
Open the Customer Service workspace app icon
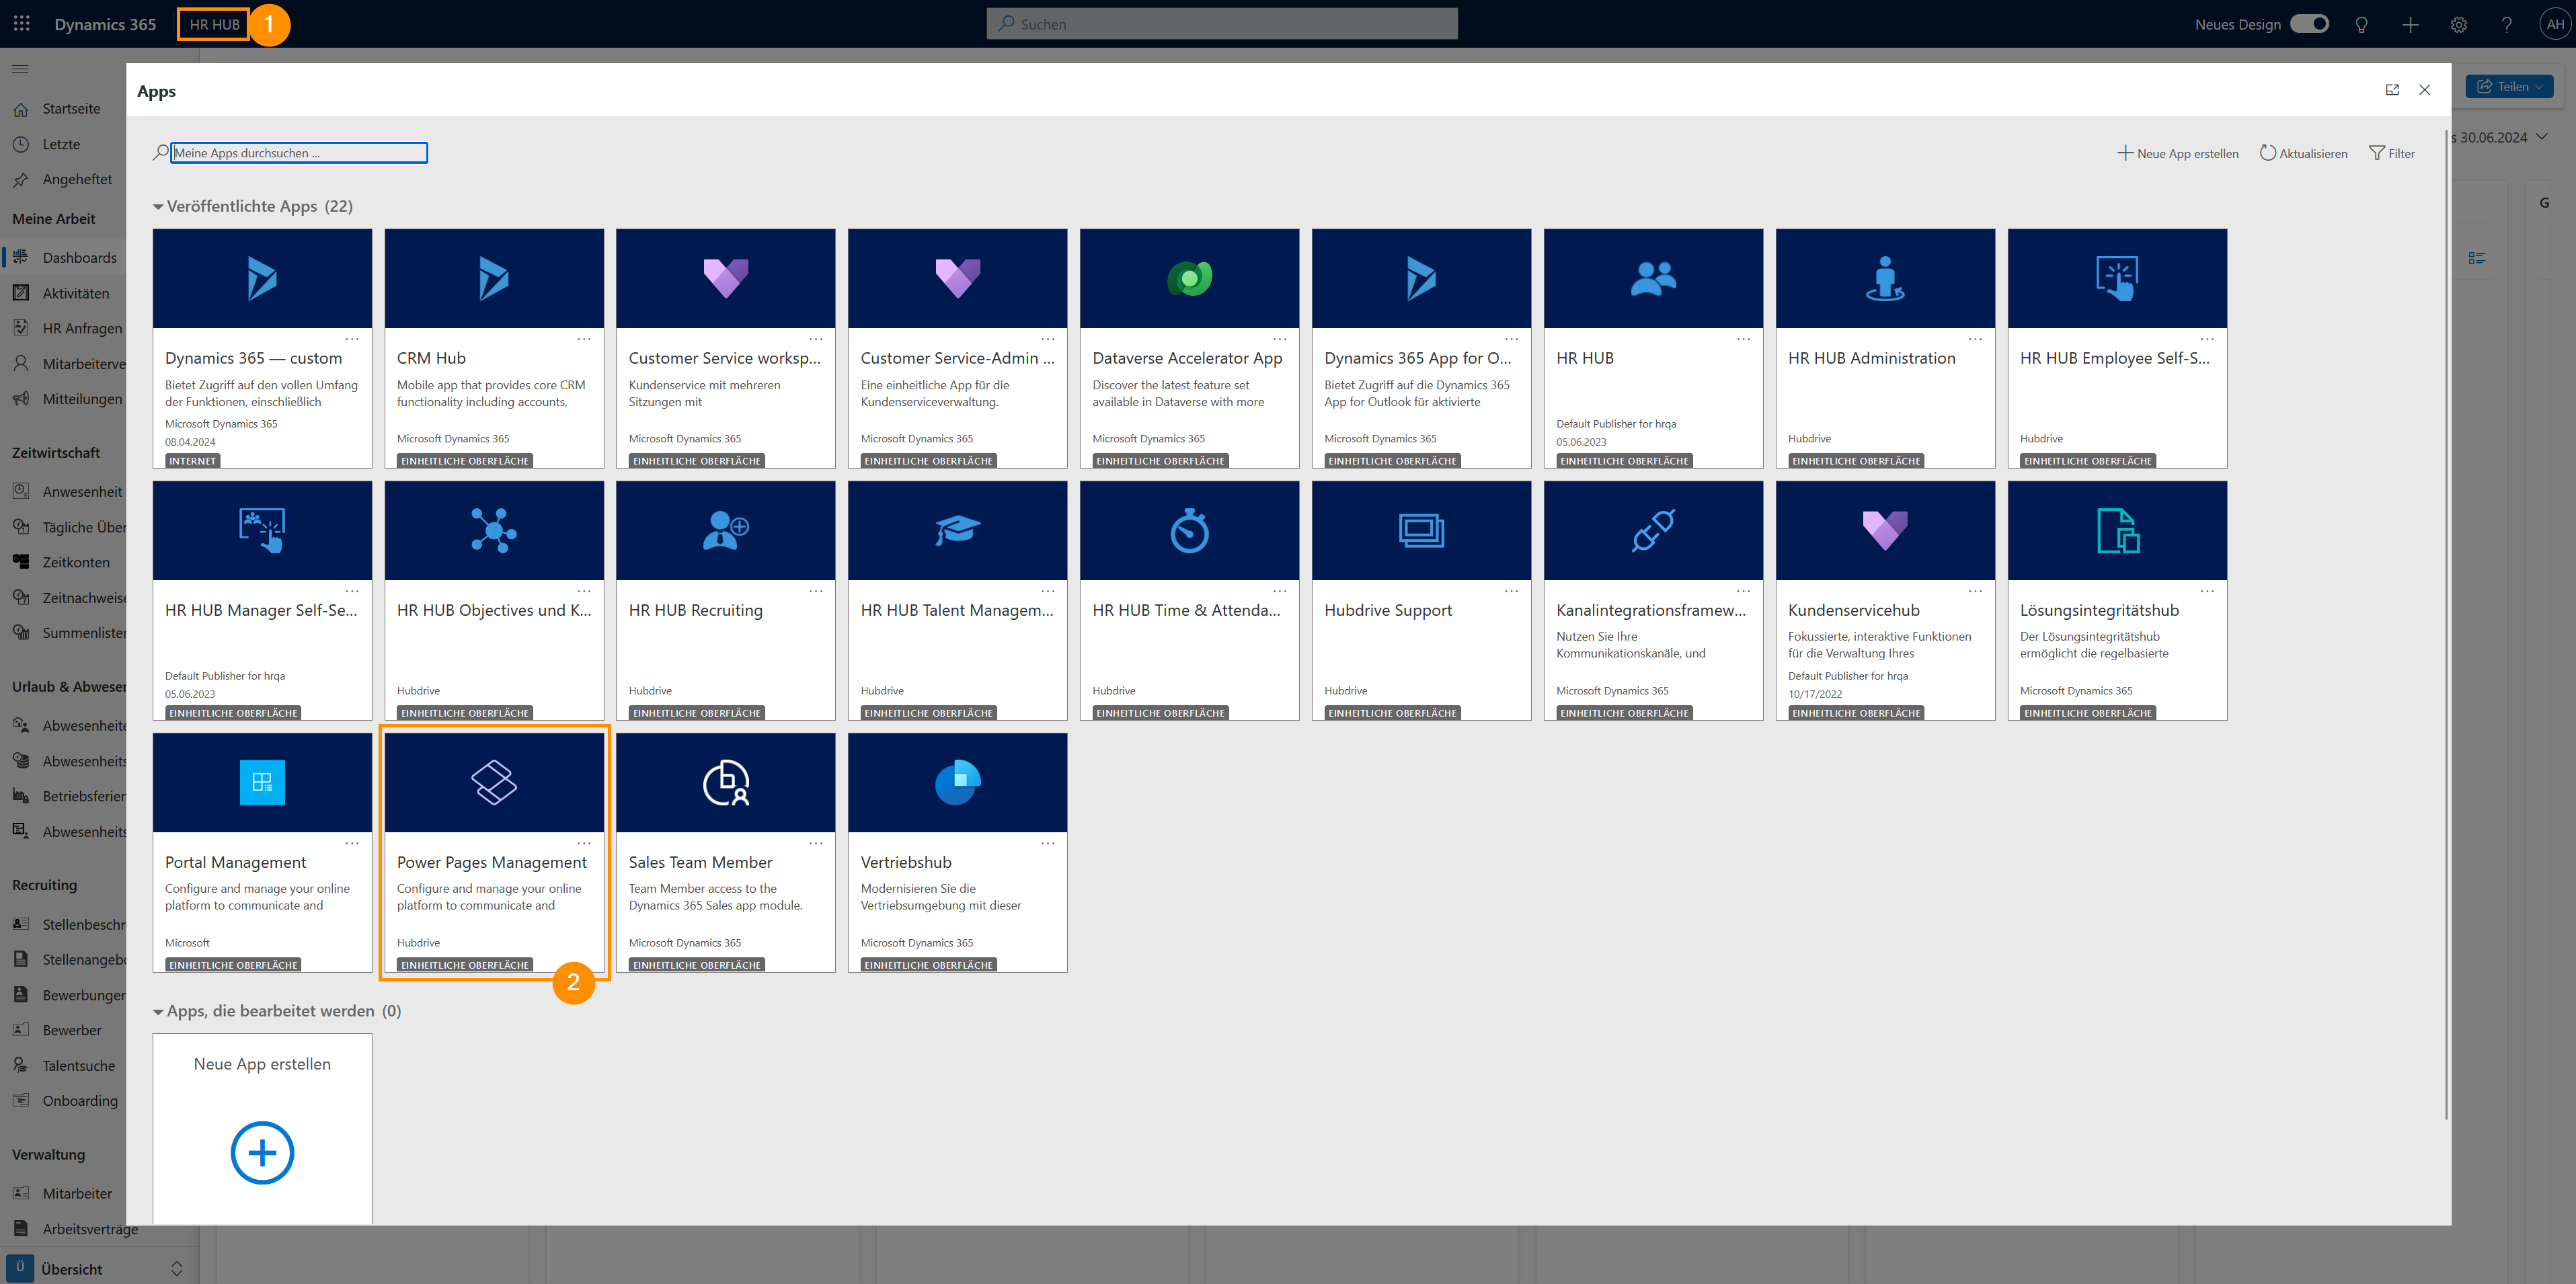[x=726, y=278]
